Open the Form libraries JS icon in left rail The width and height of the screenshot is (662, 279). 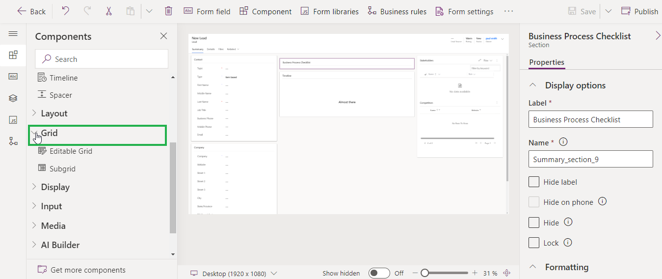click(13, 120)
